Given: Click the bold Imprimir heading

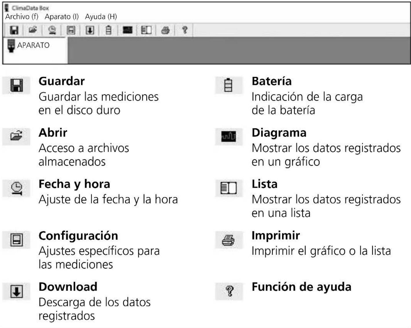Looking at the screenshot, I should (276, 236).
